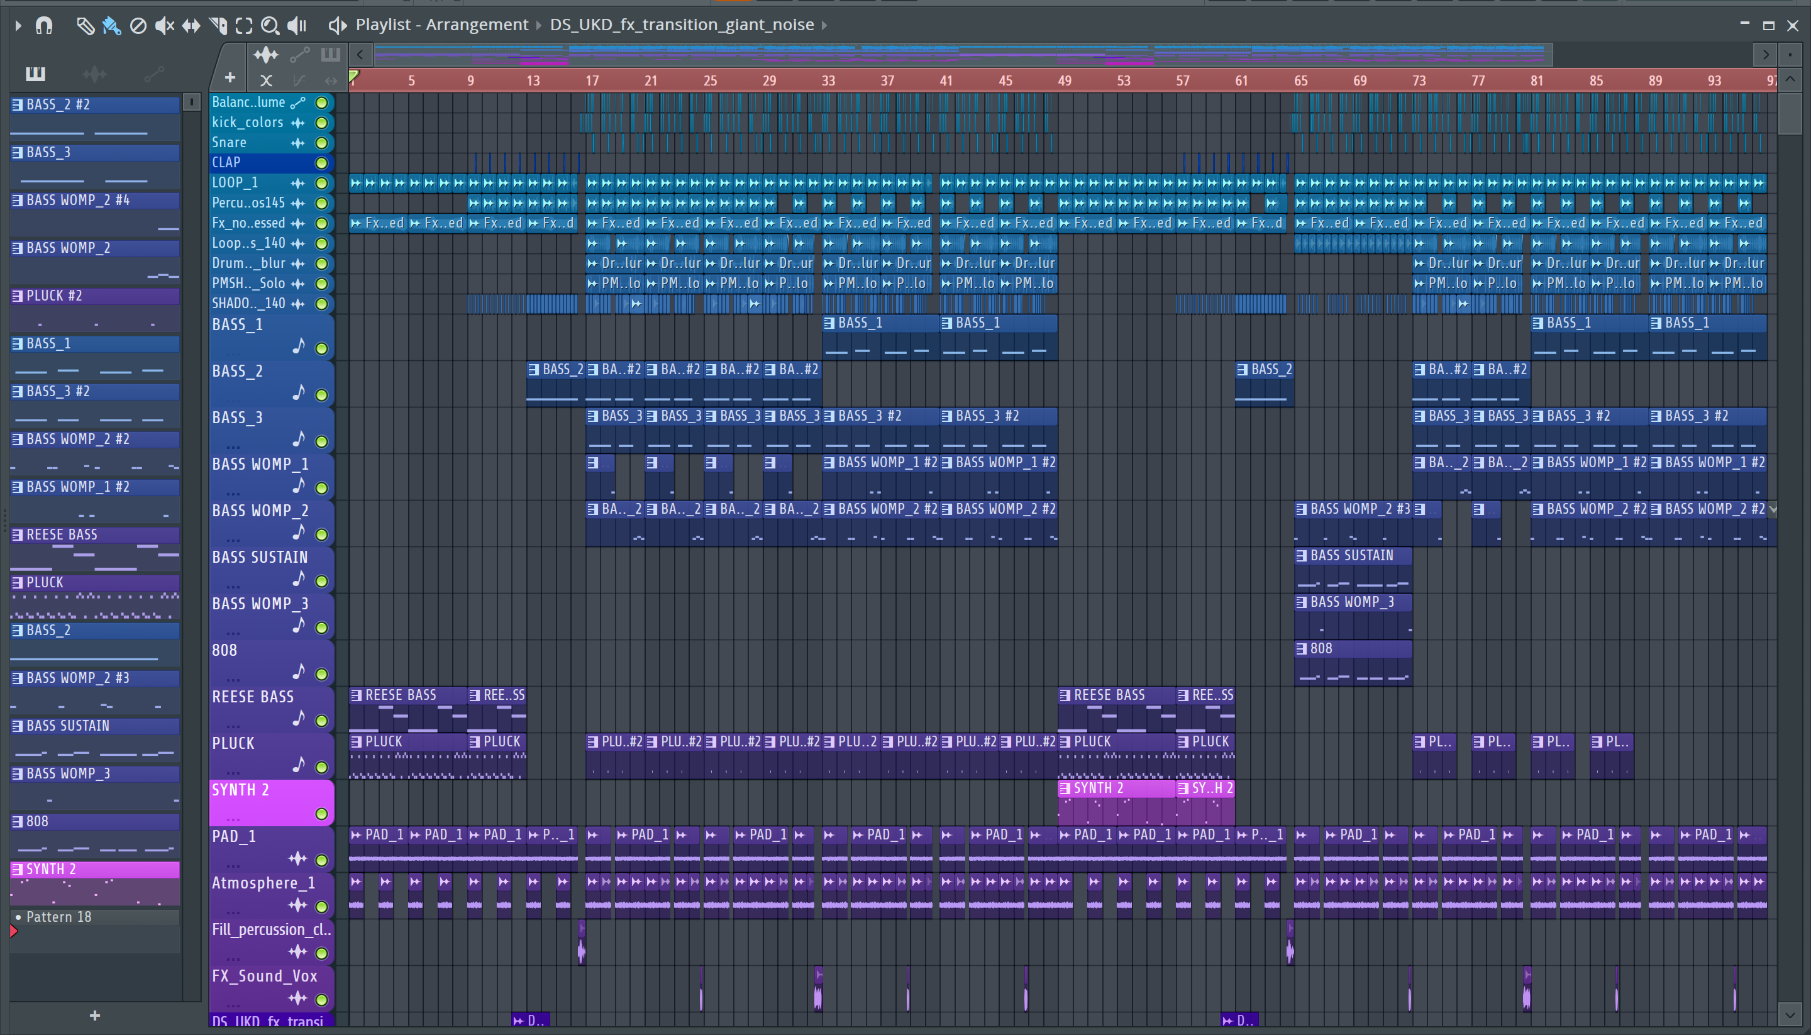Screen dimensions: 1811x1035
Task: Click the waveform icon on FX_Sound_Vox track
Action: (x=298, y=998)
